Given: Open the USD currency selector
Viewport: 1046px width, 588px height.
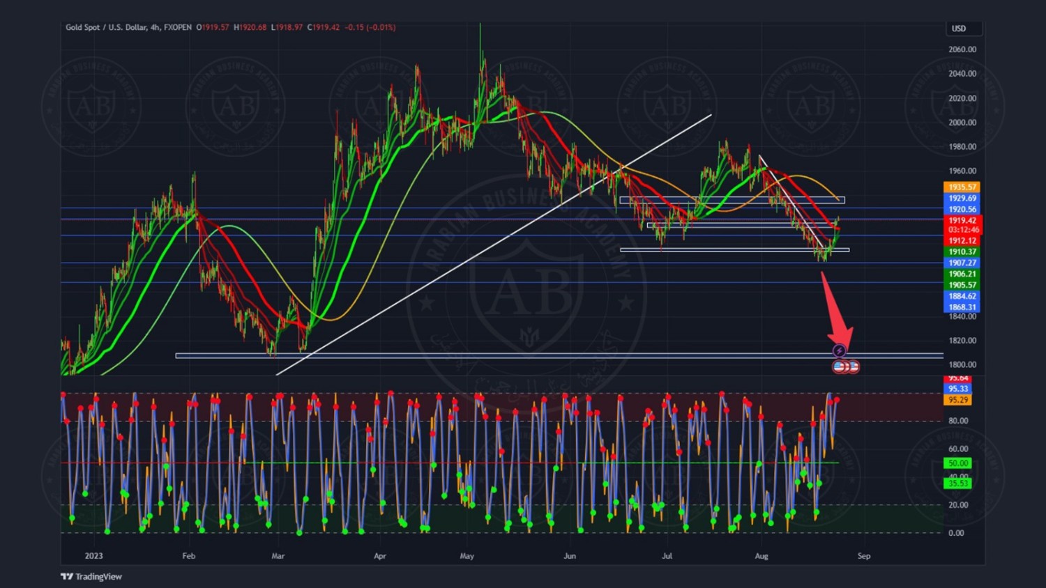Looking at the screenshot, I should pos(960,29).
